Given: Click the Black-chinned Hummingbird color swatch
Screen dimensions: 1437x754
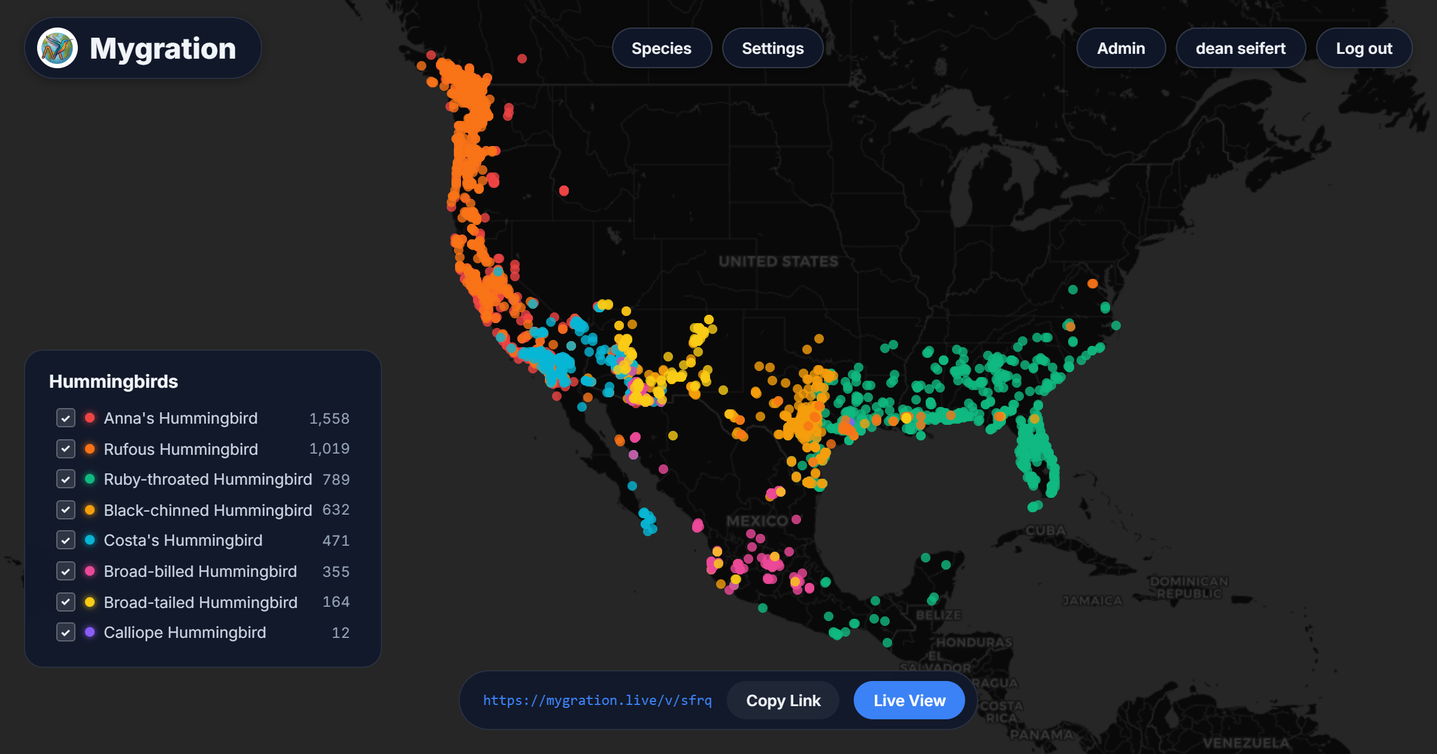Looking at the screenshot, I should click(89, 510).
